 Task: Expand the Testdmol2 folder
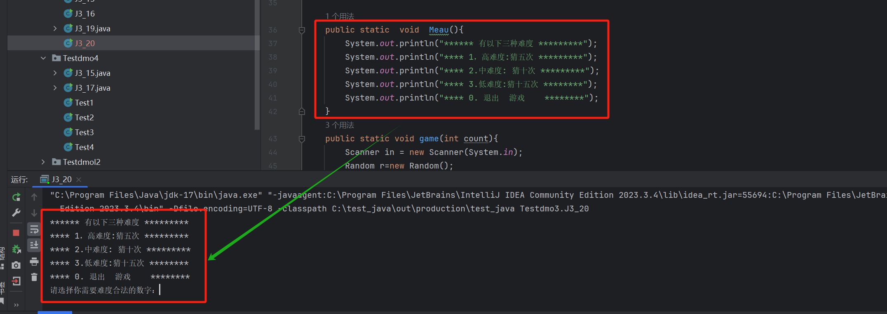(43, 162)
